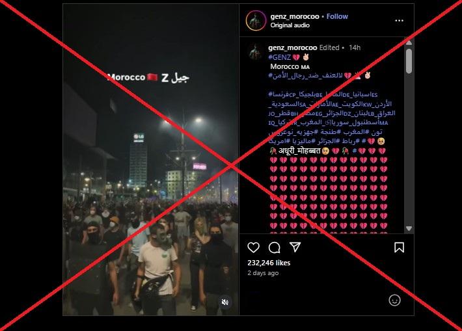This screenshot has height=331, width=462.
Task: Click the caption scrollbar thumb
Action: click(409, 61)
